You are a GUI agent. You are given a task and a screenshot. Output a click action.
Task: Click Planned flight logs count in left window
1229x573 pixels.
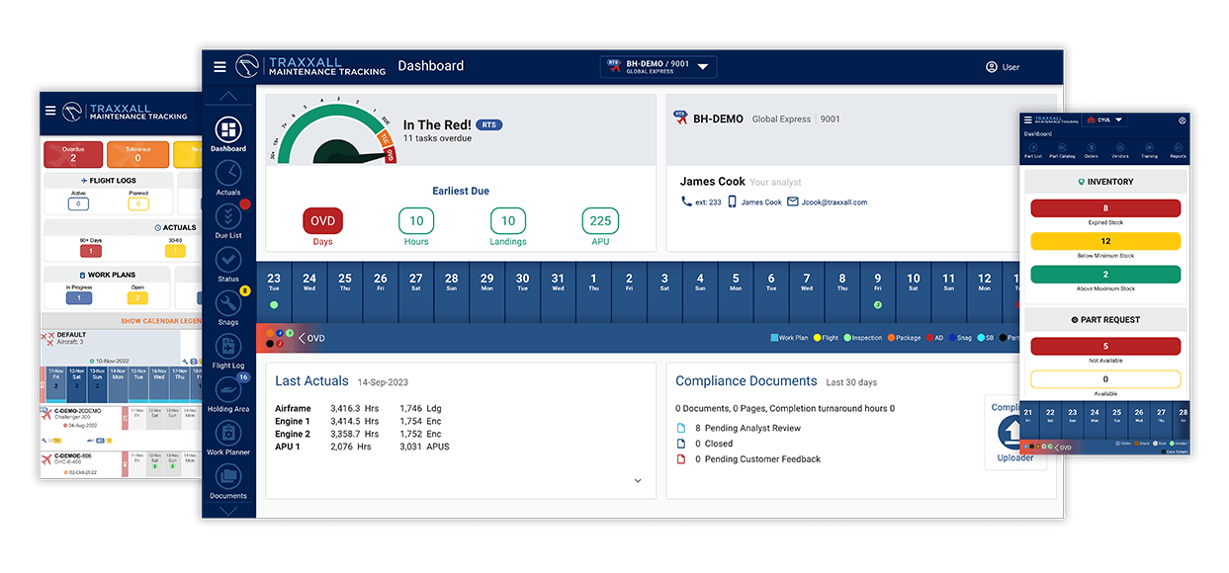[x=138, y=204]
